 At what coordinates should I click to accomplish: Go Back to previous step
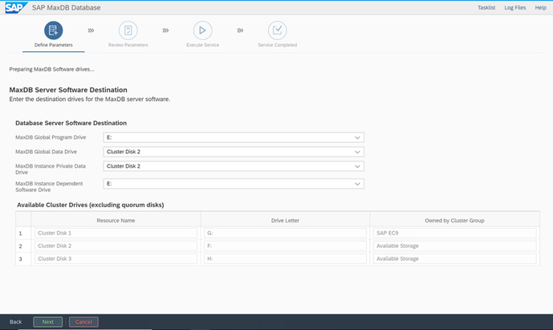pyautogui.click(x=15, y=322)
